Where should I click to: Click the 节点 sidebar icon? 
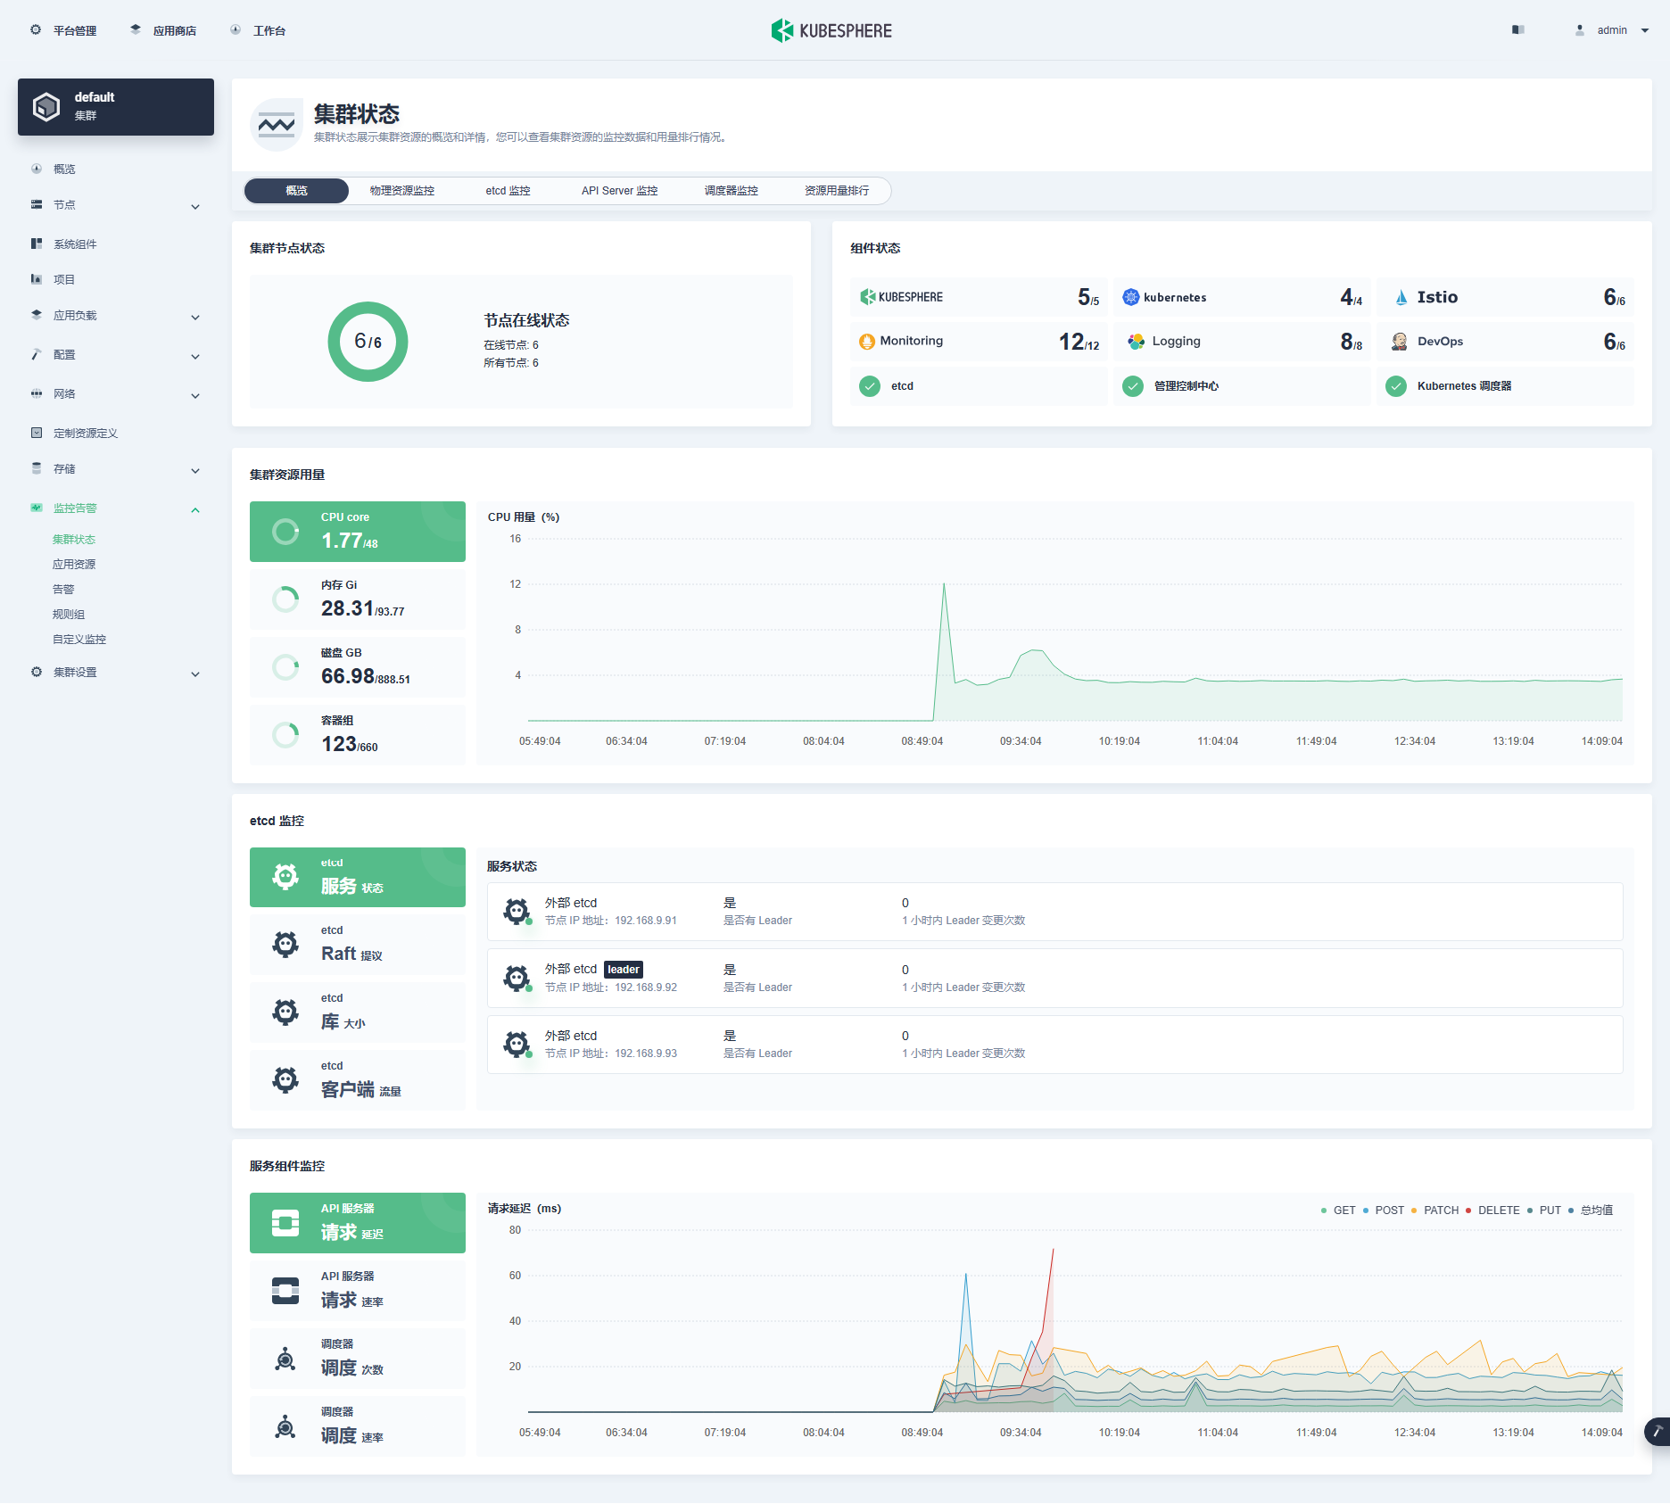pyautogui.click(x=37, y=204)
